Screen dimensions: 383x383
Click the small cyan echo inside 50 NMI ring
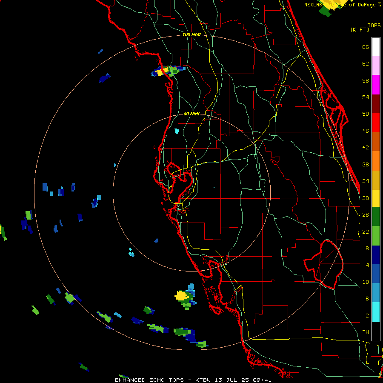pyautogui.click(x=177, y=131)
